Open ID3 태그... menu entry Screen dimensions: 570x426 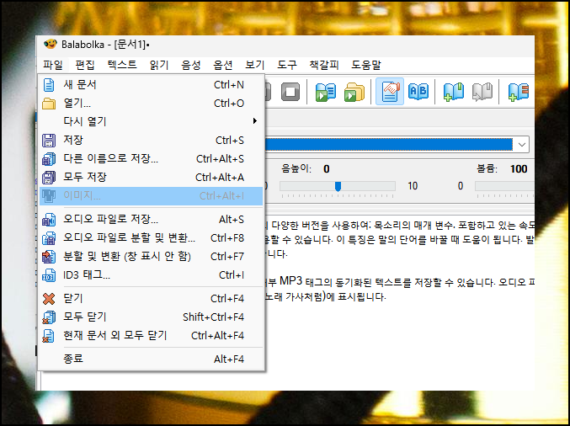pos(151,275)
